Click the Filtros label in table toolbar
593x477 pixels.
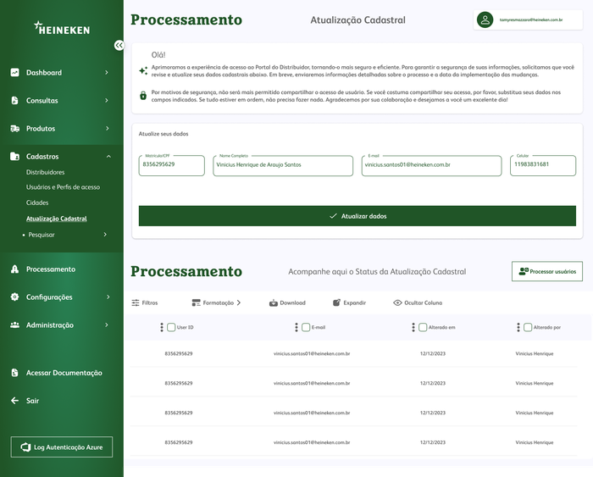coord(150,302)
